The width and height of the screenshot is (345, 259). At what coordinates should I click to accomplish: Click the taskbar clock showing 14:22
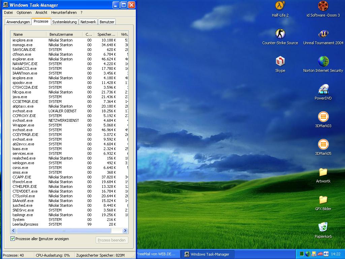336,254
